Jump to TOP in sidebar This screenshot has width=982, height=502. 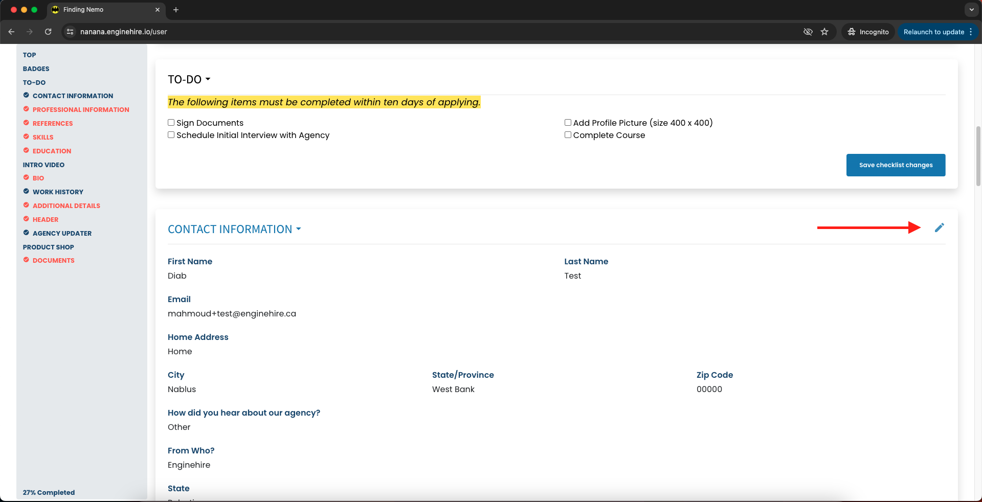tap(29, 55)
